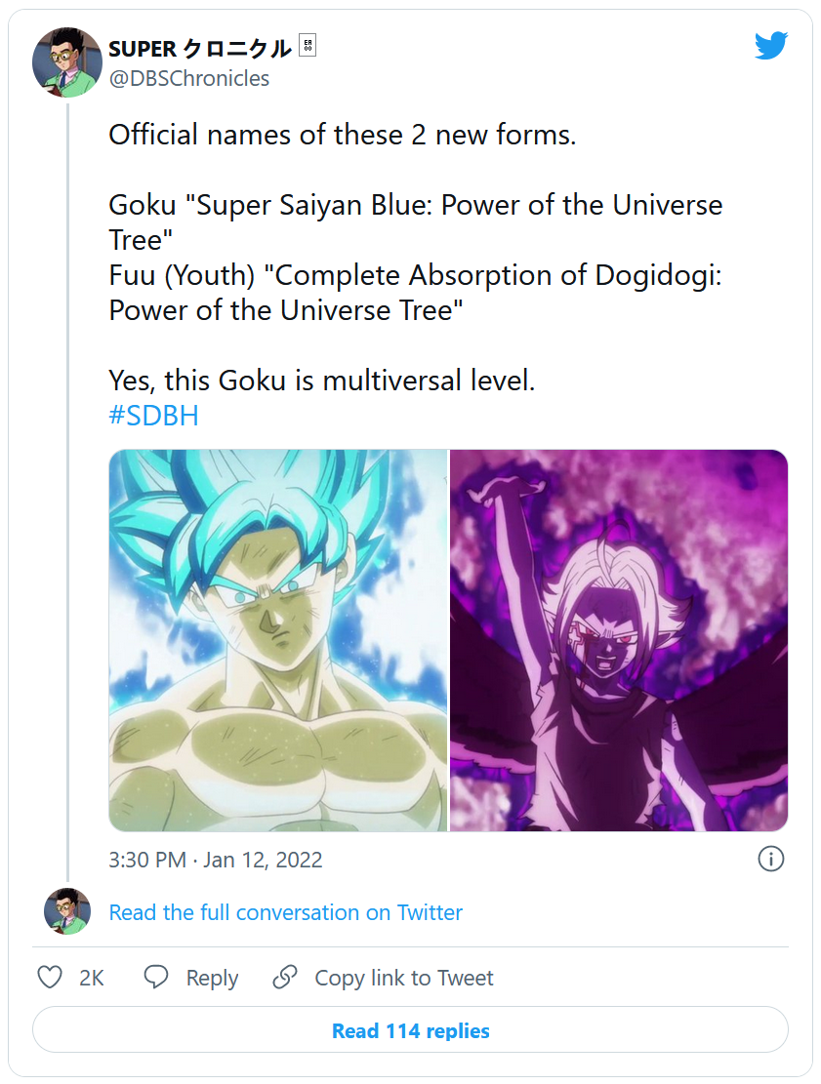Screen dimensions: 821x1084
Task: Click the 2K likes count
Action: click(x=92, y=978)
